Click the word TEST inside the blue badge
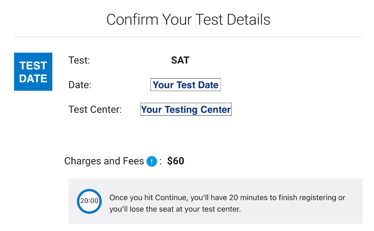This screenshot has height=231, width=374. coord(33,66)
